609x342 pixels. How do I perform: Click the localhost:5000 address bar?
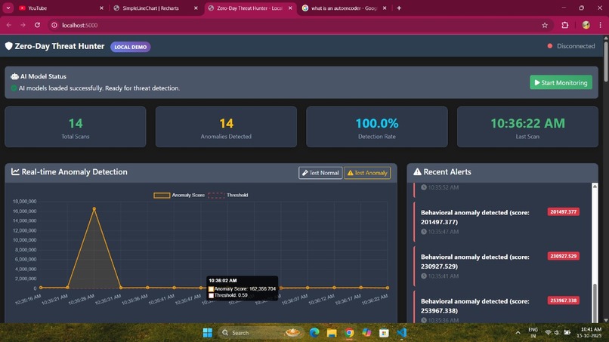tap(299, 25)
